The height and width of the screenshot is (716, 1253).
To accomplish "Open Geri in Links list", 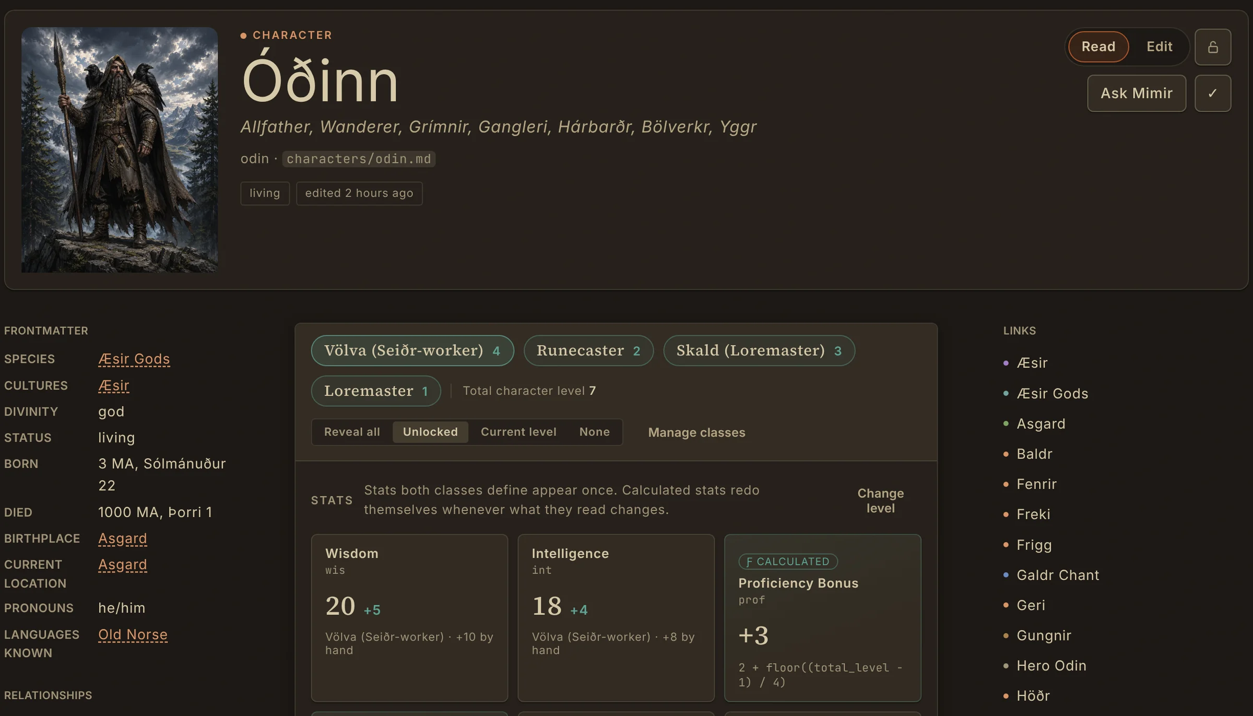I will (x=1031, y=606).
